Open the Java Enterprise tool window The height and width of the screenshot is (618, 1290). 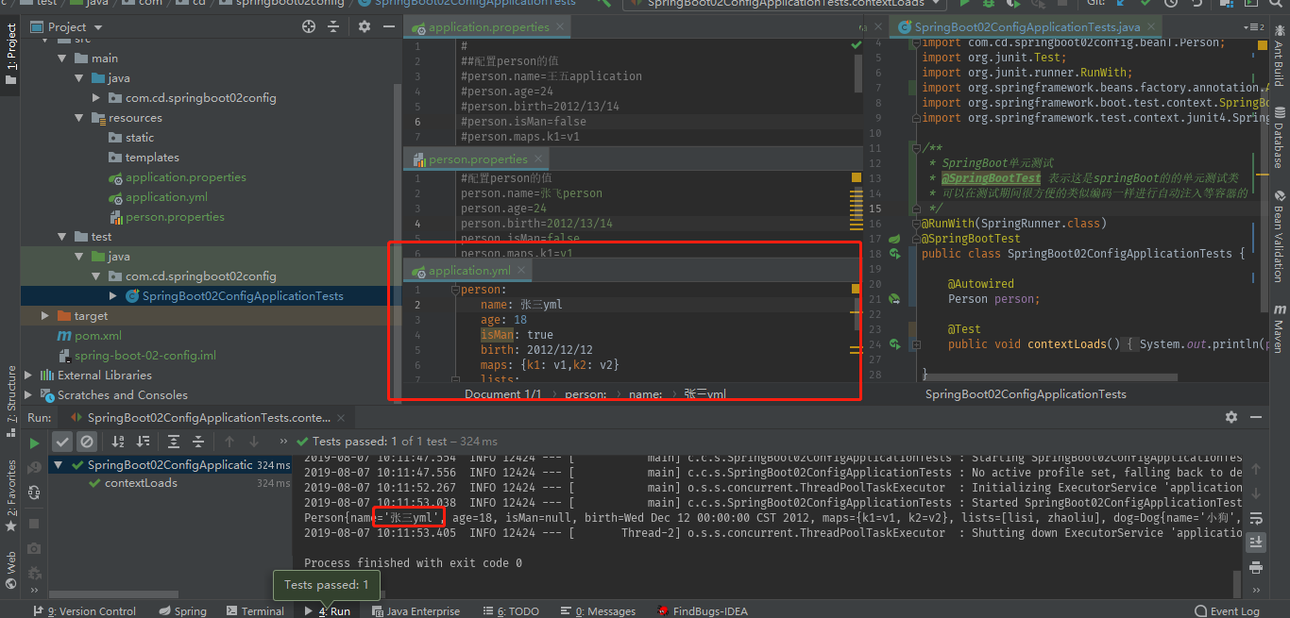[416, 611]
